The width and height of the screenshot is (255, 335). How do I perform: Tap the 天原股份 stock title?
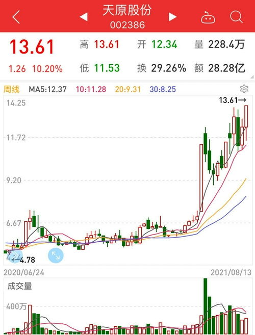point(127,10)
